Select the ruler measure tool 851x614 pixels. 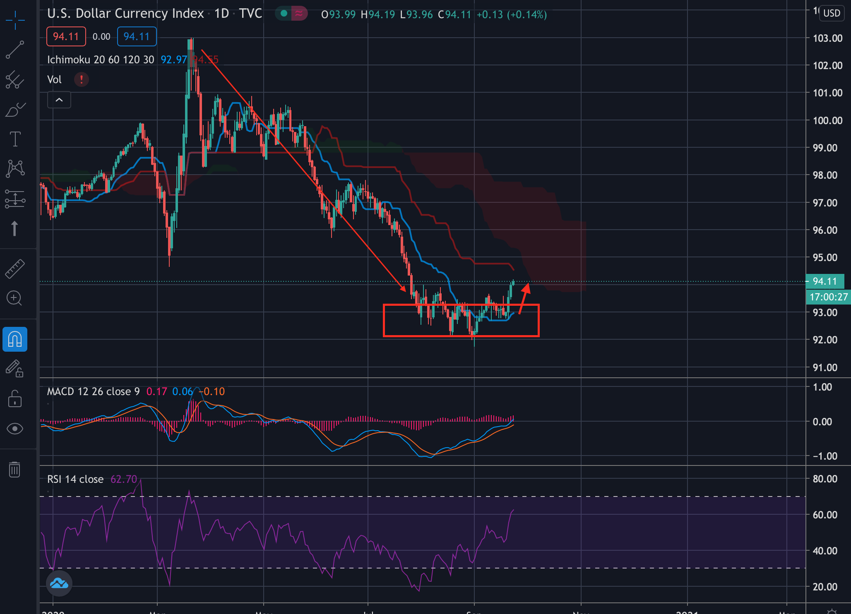(15, 269)
